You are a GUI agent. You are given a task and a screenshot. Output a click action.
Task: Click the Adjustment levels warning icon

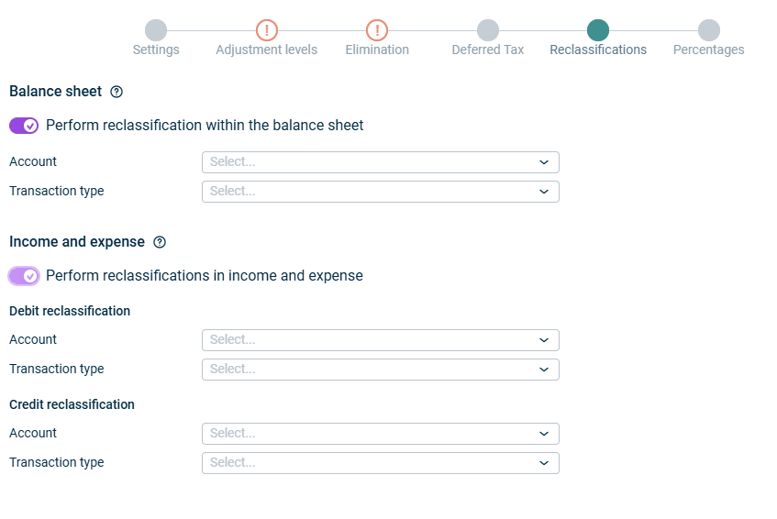coord(266,30)
